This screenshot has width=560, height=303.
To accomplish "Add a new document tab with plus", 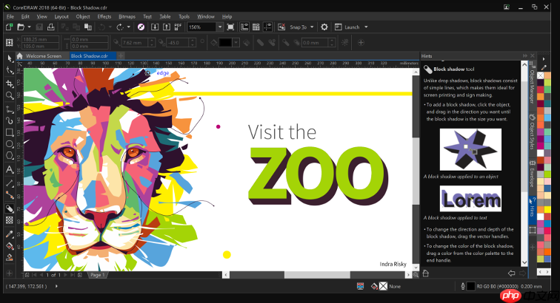I will [x=121, y=55].
